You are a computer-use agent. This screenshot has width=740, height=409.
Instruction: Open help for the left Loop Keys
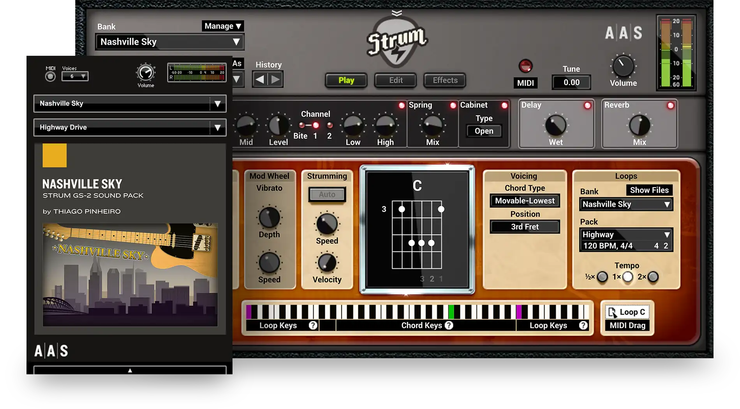(313, 325)
